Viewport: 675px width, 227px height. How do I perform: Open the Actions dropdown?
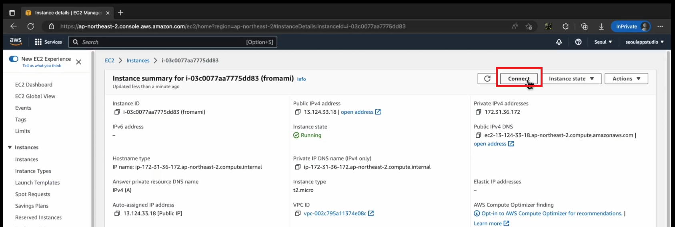tap(626, 78)
